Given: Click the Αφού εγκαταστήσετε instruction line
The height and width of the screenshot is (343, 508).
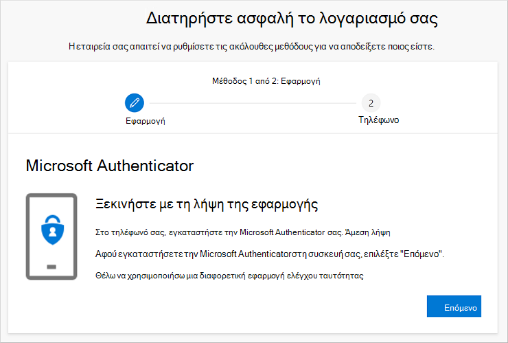Looking at the screenshot, I should pyautogui.click(x=270, y=254).
